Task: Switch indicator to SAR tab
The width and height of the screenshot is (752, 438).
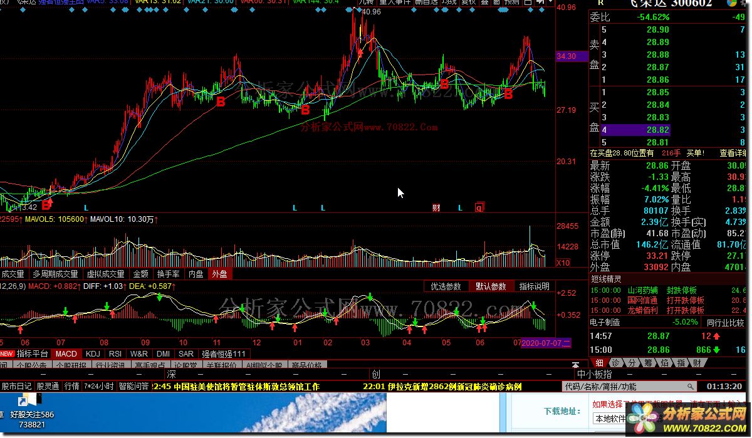Action: [186, 354]
